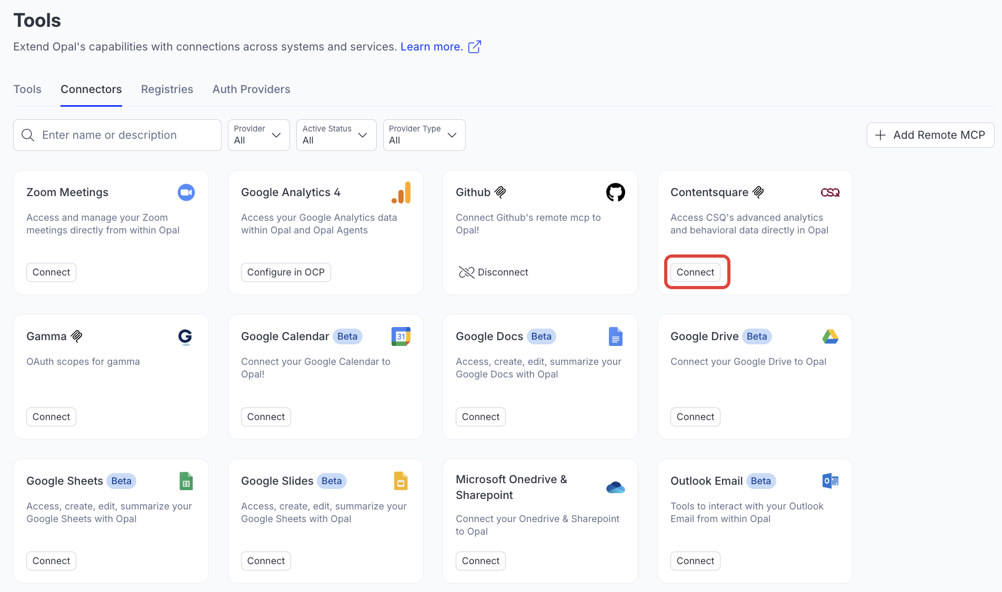
Task: Open the Learn more link
Action: point(432,47)
